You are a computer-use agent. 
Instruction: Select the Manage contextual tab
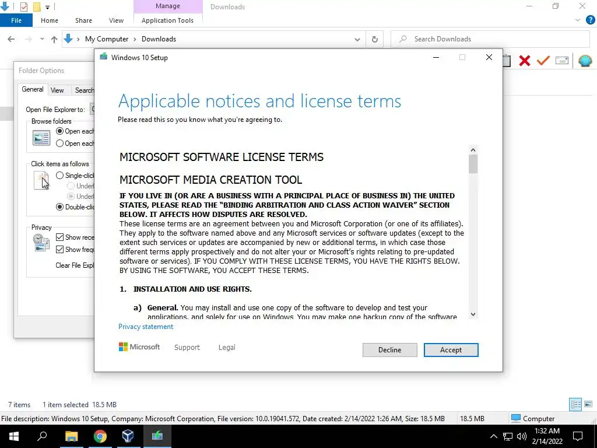point(168,6)
